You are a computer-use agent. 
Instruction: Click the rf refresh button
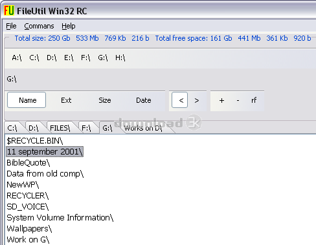(254, 100)
